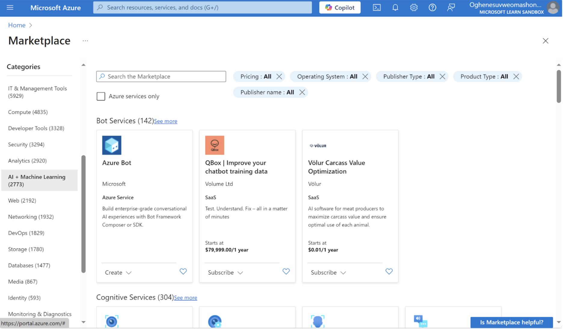This screenshot has width=563, height=329.
Task: Open the Operating System filter dropdown
Action: pos(328,76)
